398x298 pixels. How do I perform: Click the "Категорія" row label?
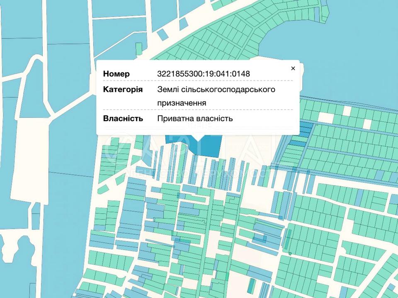coord(123,89)
